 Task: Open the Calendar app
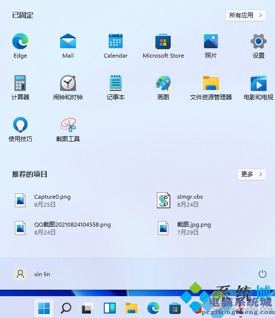click(116, 46)
